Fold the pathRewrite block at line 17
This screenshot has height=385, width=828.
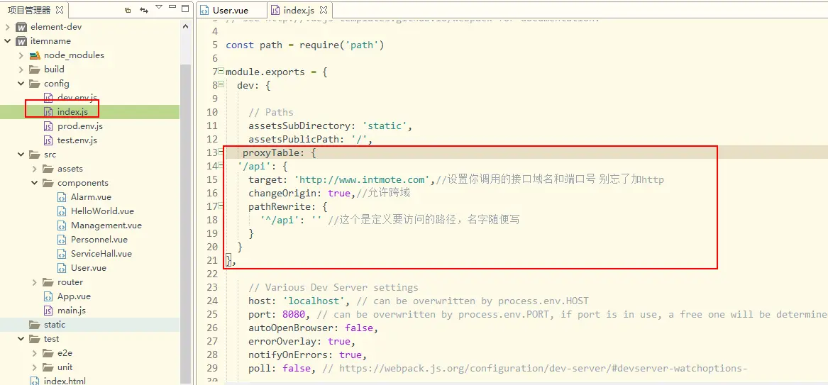click(222, 206)
